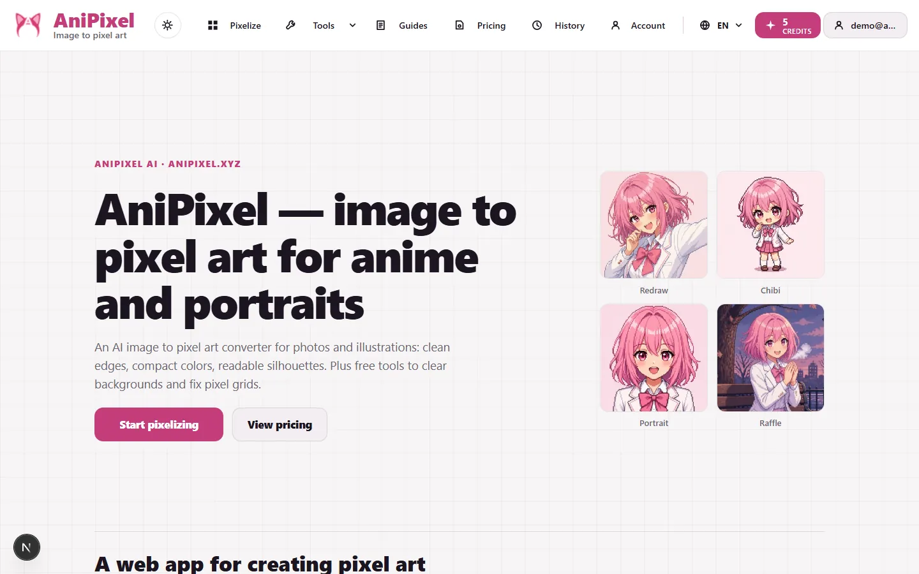Click the Account person icon in navbar
This screenshot has width=919, height=574.
tap(615, 26)
